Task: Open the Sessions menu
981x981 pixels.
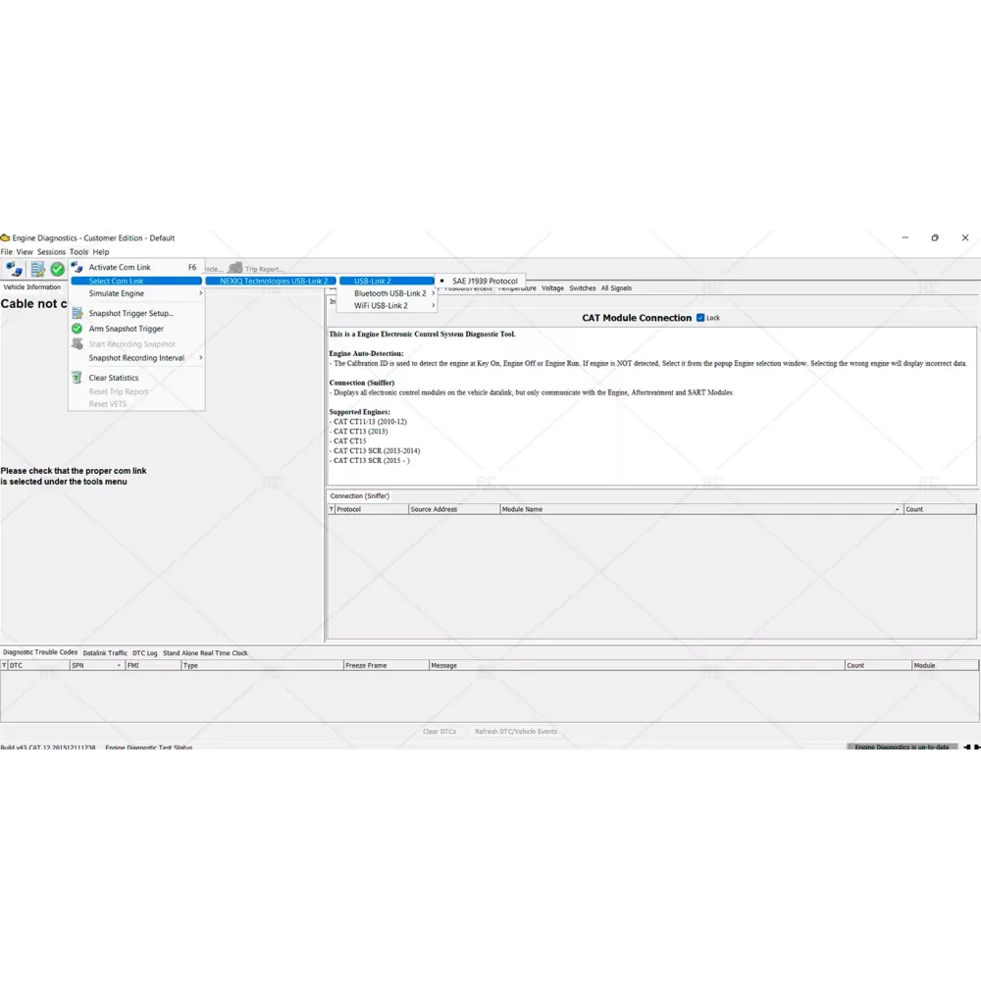Action: (51, 252)
